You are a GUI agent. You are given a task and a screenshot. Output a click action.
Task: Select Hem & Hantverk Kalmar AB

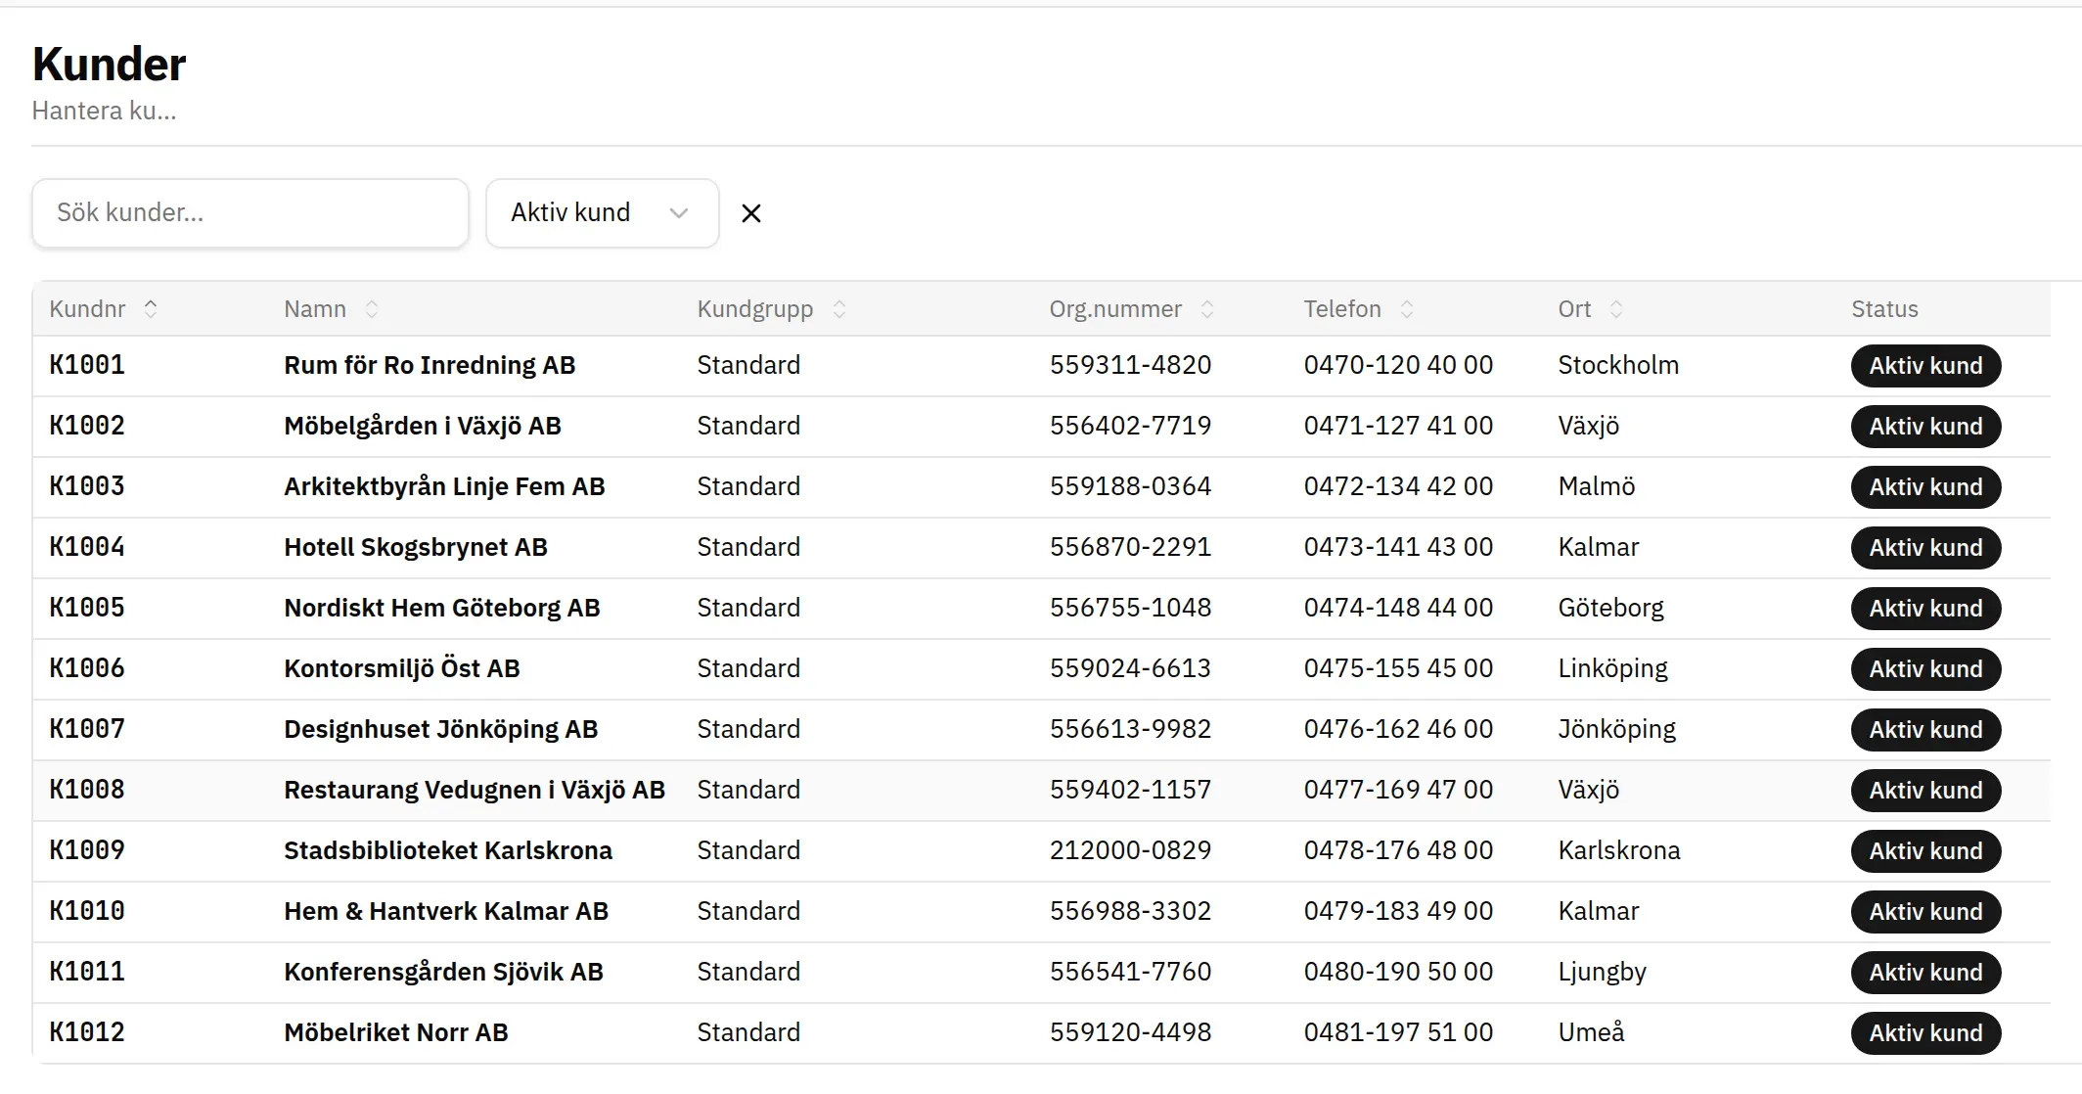coord(446,912)
